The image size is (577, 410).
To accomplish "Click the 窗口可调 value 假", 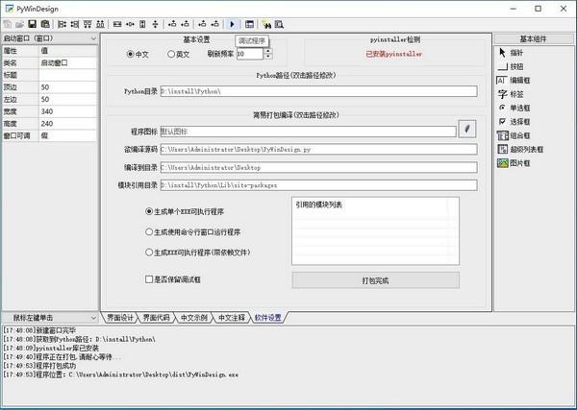I will [x=68, y=135].
